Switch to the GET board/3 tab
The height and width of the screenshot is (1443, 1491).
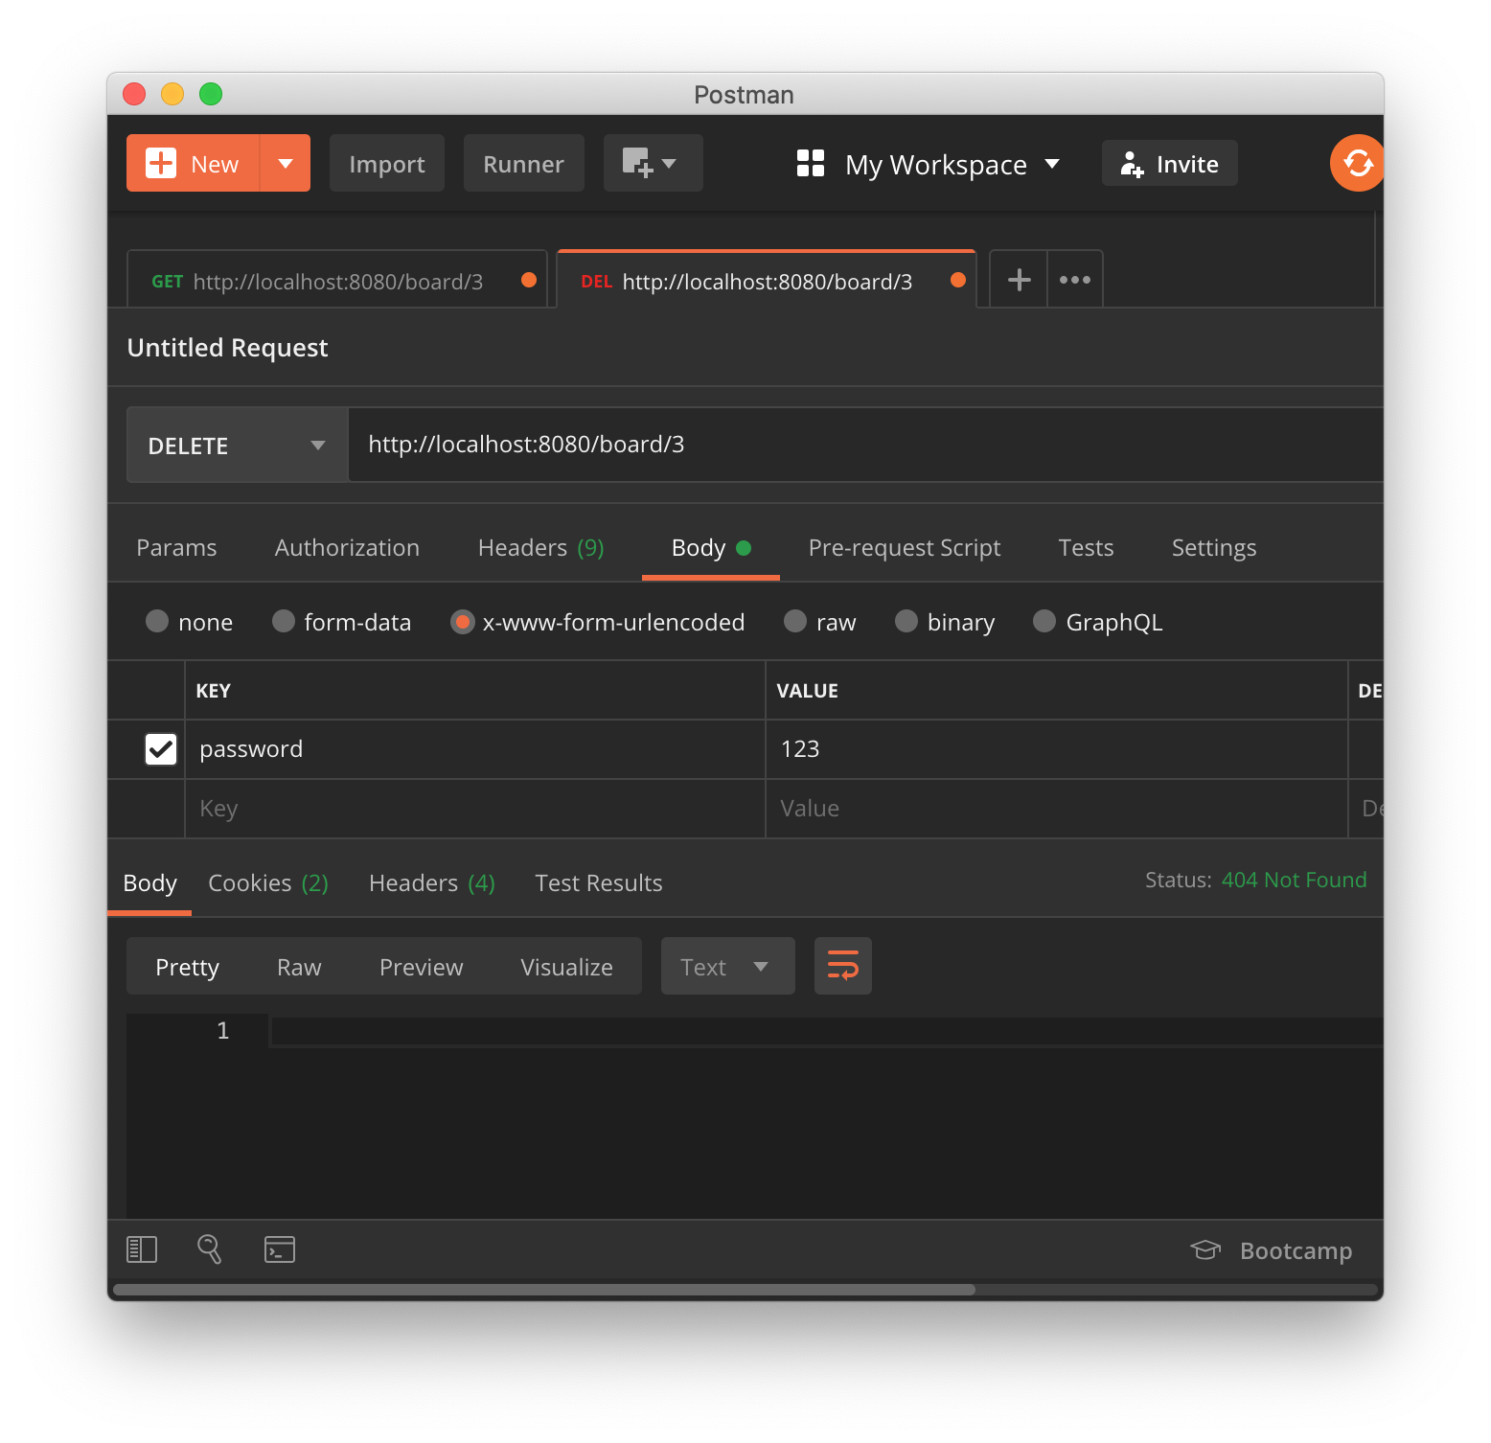(x=337, y=281)
